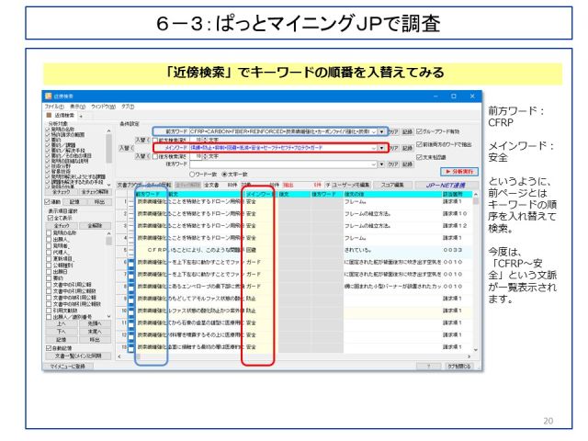Select the 文字一致 radio button
This screenshot has width=588, height=441.
224,175
